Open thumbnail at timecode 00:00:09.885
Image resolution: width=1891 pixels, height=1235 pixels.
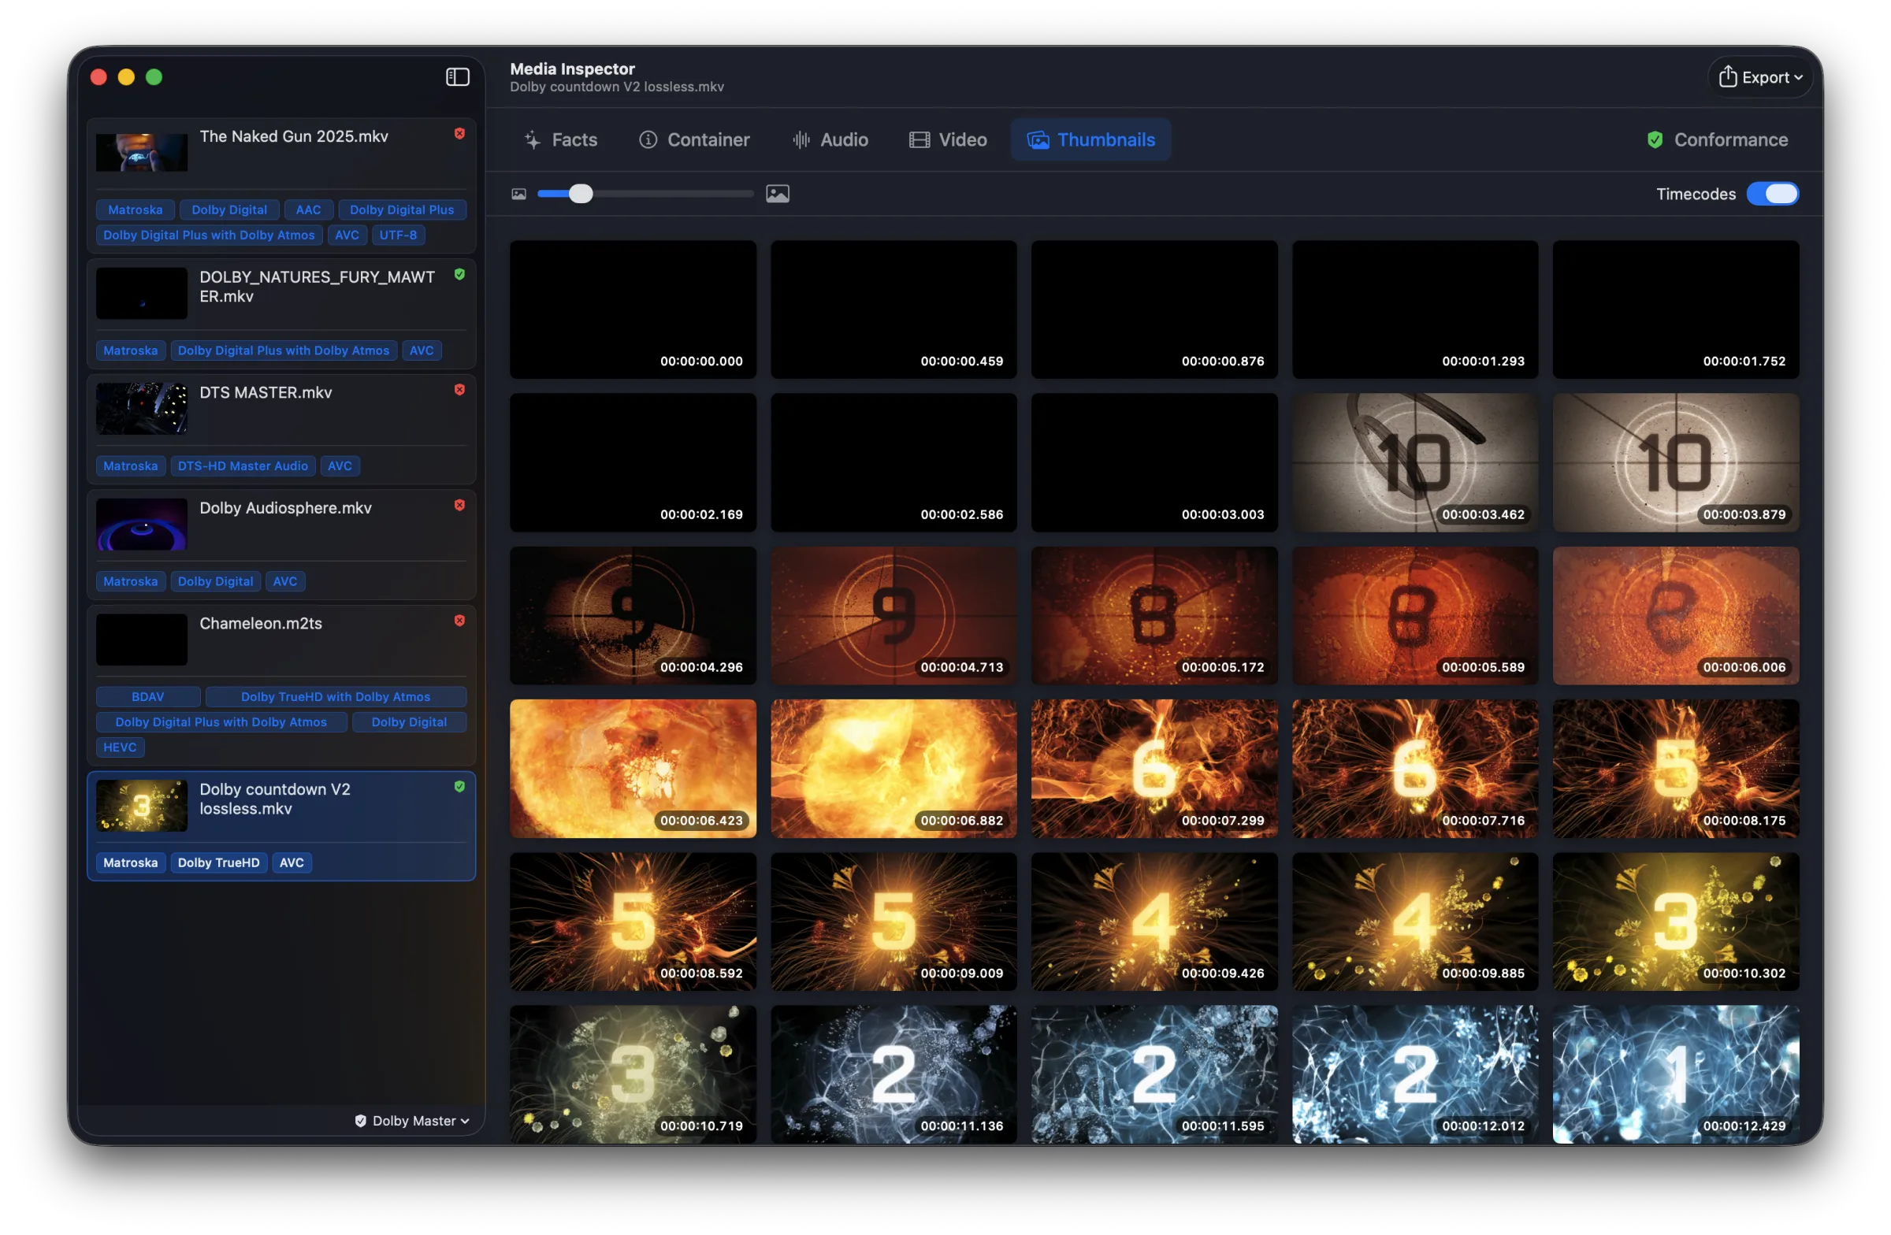(x=1415, y=922)
